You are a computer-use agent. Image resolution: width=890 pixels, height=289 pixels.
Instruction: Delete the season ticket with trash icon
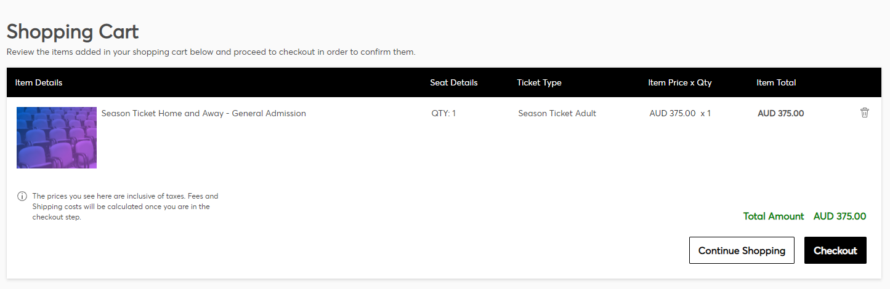pos(865,113)
